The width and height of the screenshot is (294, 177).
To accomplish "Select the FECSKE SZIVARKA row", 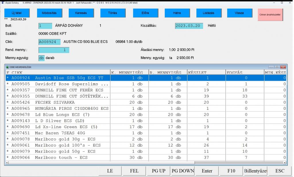I will (x=57, y=102).
